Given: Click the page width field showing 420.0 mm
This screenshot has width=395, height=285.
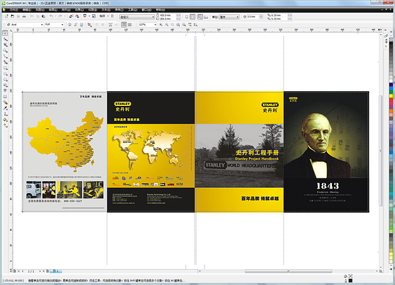Looking at the screenshot, I should (167, 15).
